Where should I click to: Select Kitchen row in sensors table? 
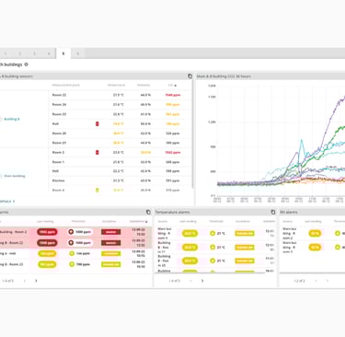[x=121, y=180]
